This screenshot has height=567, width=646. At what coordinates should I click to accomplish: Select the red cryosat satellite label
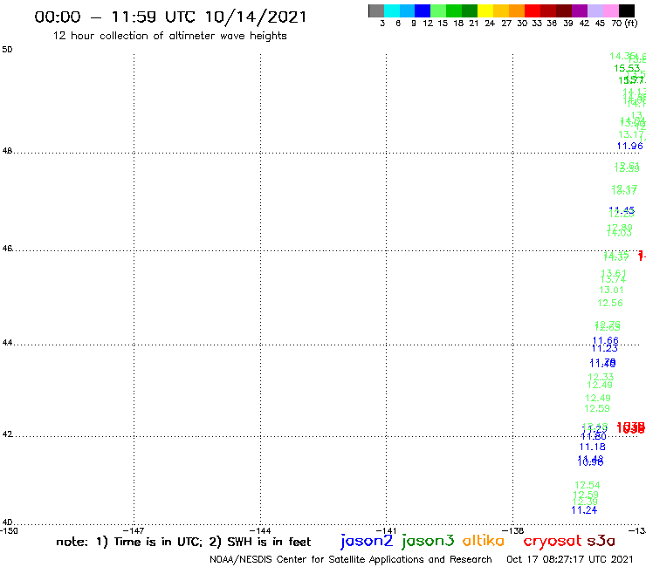point(552,541)
